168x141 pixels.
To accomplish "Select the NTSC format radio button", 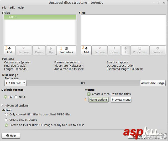I will pyautogui.click(x=16, y=97).
